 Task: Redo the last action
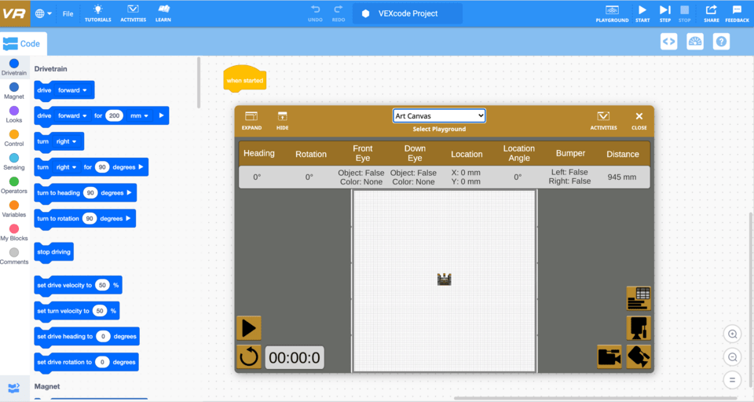tap(339, 13)
